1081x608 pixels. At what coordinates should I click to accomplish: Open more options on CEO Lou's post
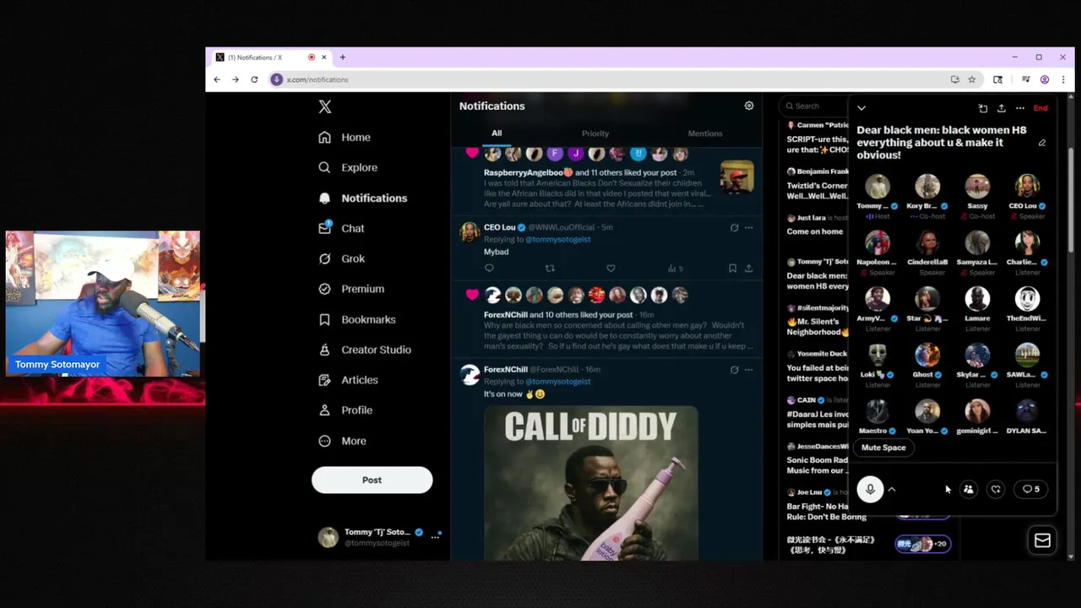pos(748,227)
